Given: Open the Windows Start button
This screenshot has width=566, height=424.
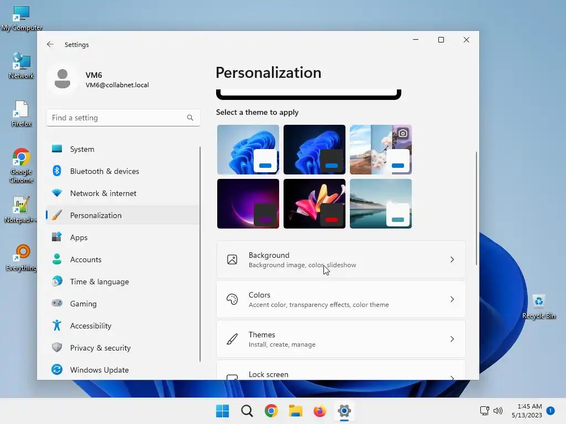Looking at the screenshot, I should tap(222, 411).
